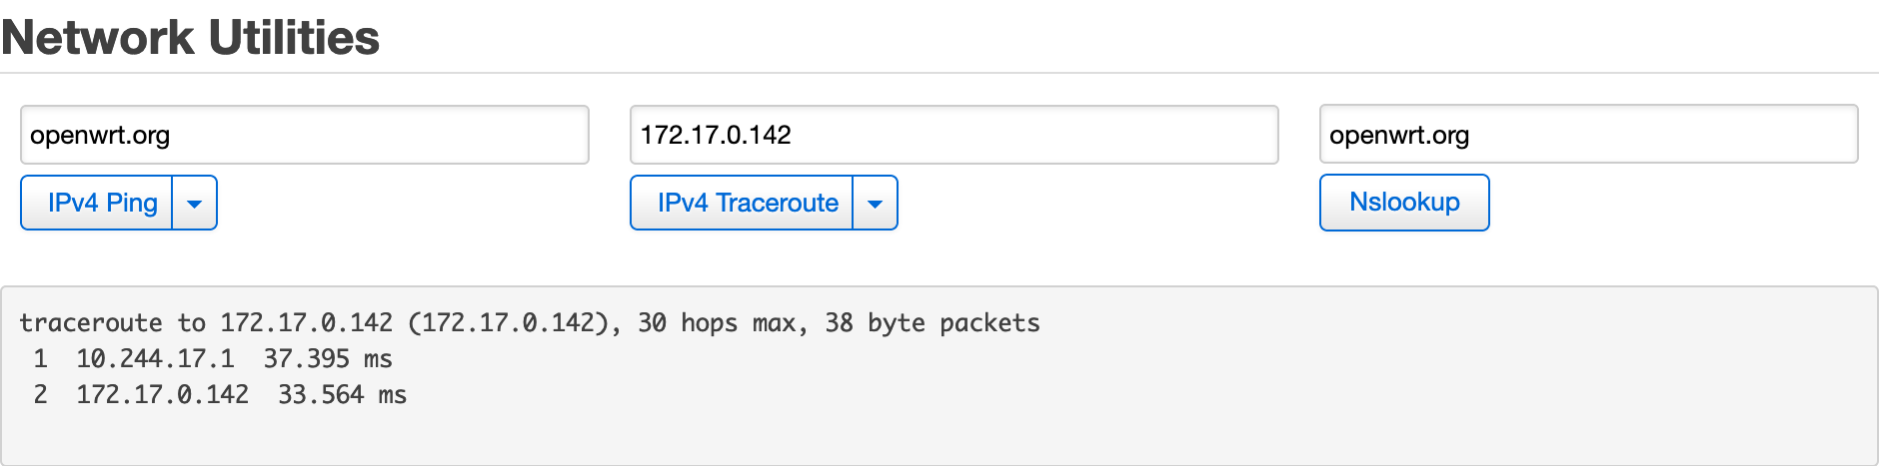This screenshot has height=466, width=1879.
Task: Click the Nslookup button
Action: point(1404,203)
